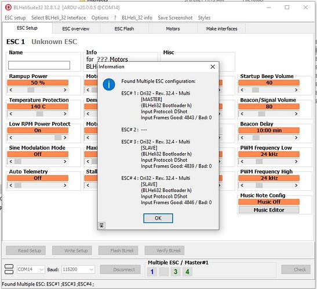Click Low RPM Power Protect right arrow
The height and width of the screenshot is (289, 317).
[x=65, y=138]
